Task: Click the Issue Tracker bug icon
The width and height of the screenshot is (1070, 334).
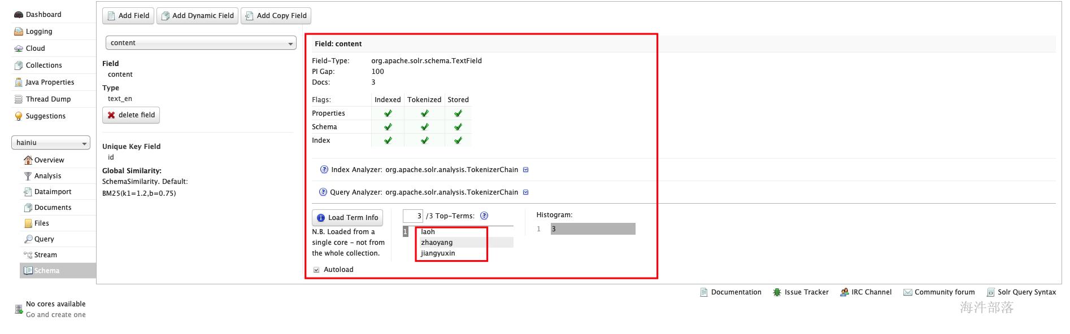Action: [x=777, y=292]
